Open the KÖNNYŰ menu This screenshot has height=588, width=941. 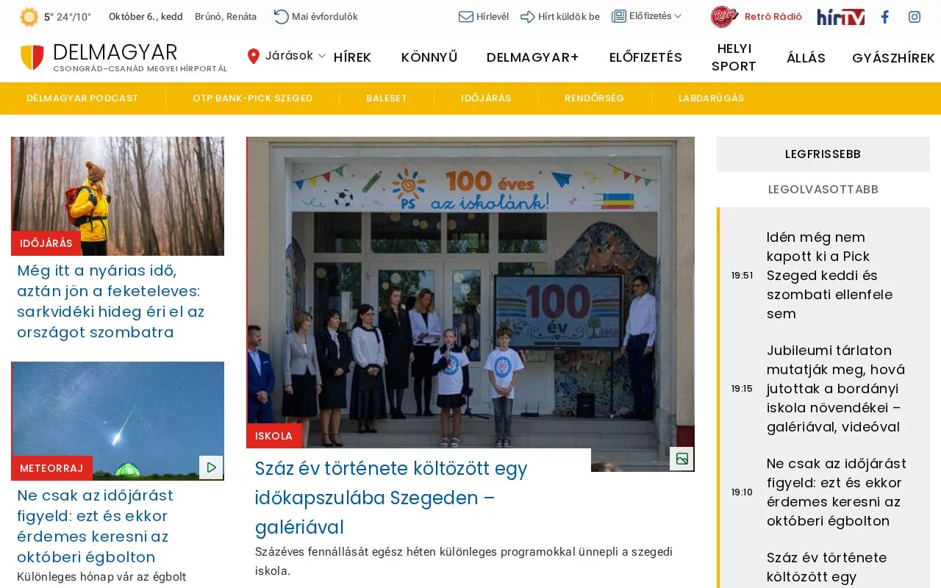[x=429, y=57]
